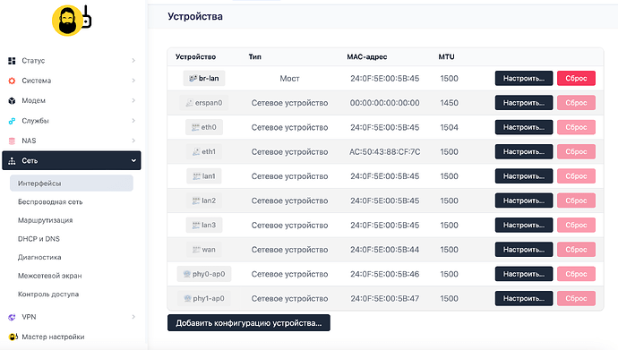Click the phy1-ap0 wireless icon

187,298
